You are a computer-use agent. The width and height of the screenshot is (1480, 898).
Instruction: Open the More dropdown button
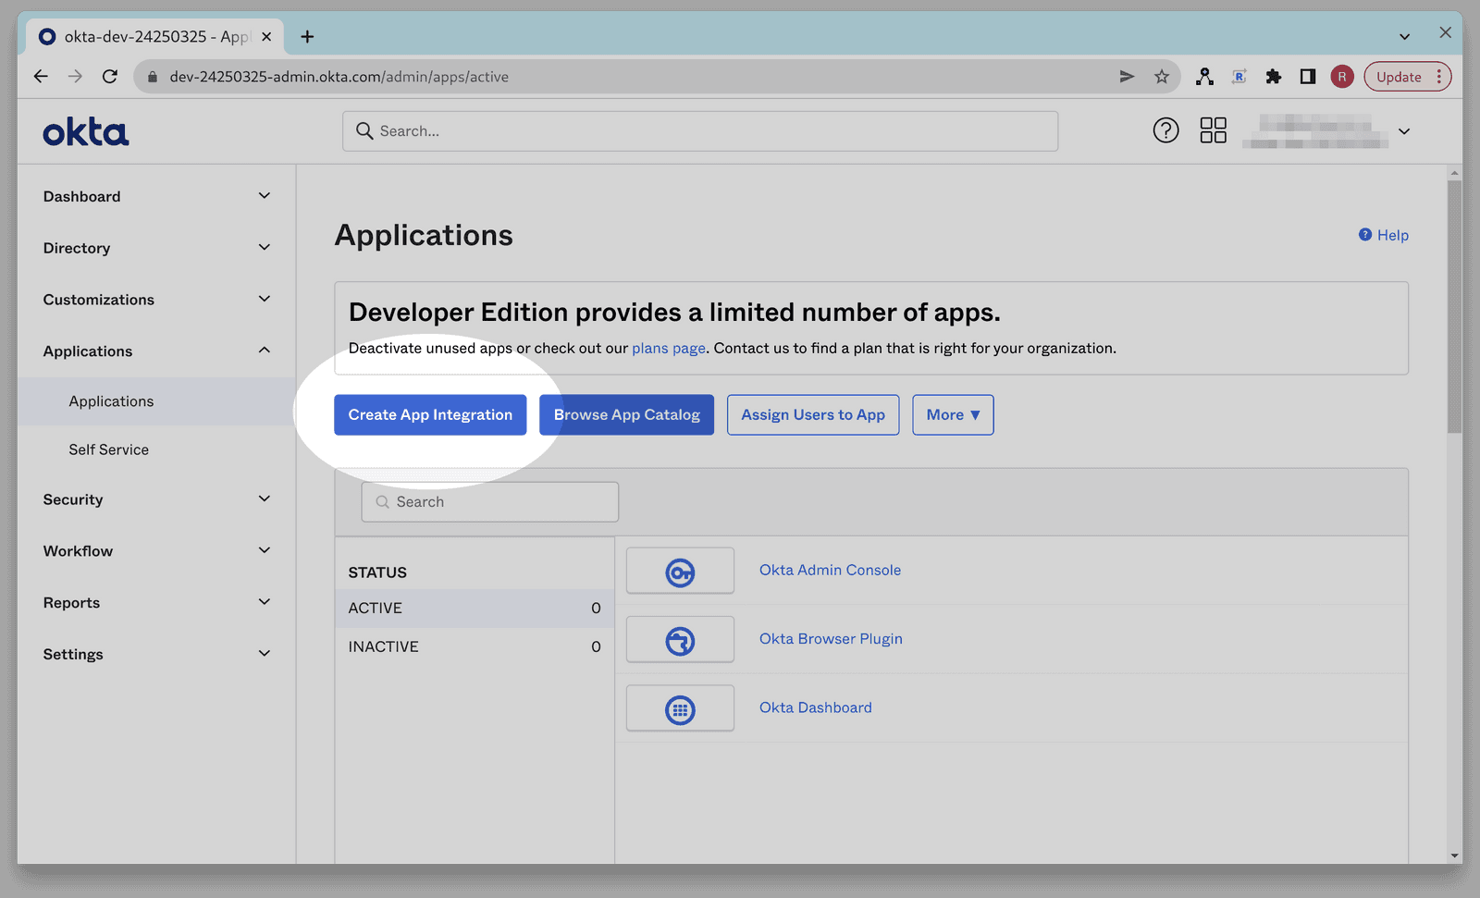coord(953,415)
